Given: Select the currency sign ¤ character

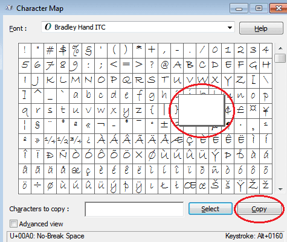Looking at the screenshot, I should (x=253, y=110).
